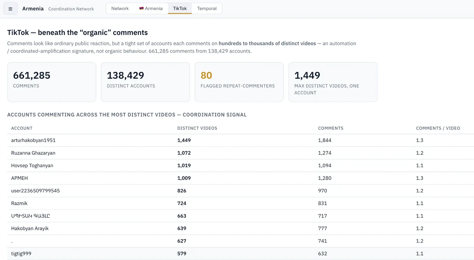Click distinct videos value 826

pos(182,191)
